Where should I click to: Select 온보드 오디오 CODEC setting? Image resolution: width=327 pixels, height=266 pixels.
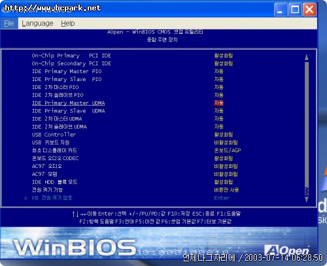[56, 158]
